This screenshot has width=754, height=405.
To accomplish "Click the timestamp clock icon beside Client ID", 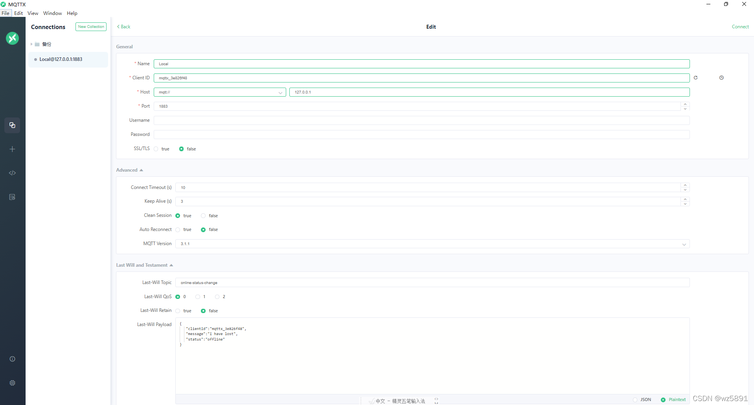I will (721, 78).
